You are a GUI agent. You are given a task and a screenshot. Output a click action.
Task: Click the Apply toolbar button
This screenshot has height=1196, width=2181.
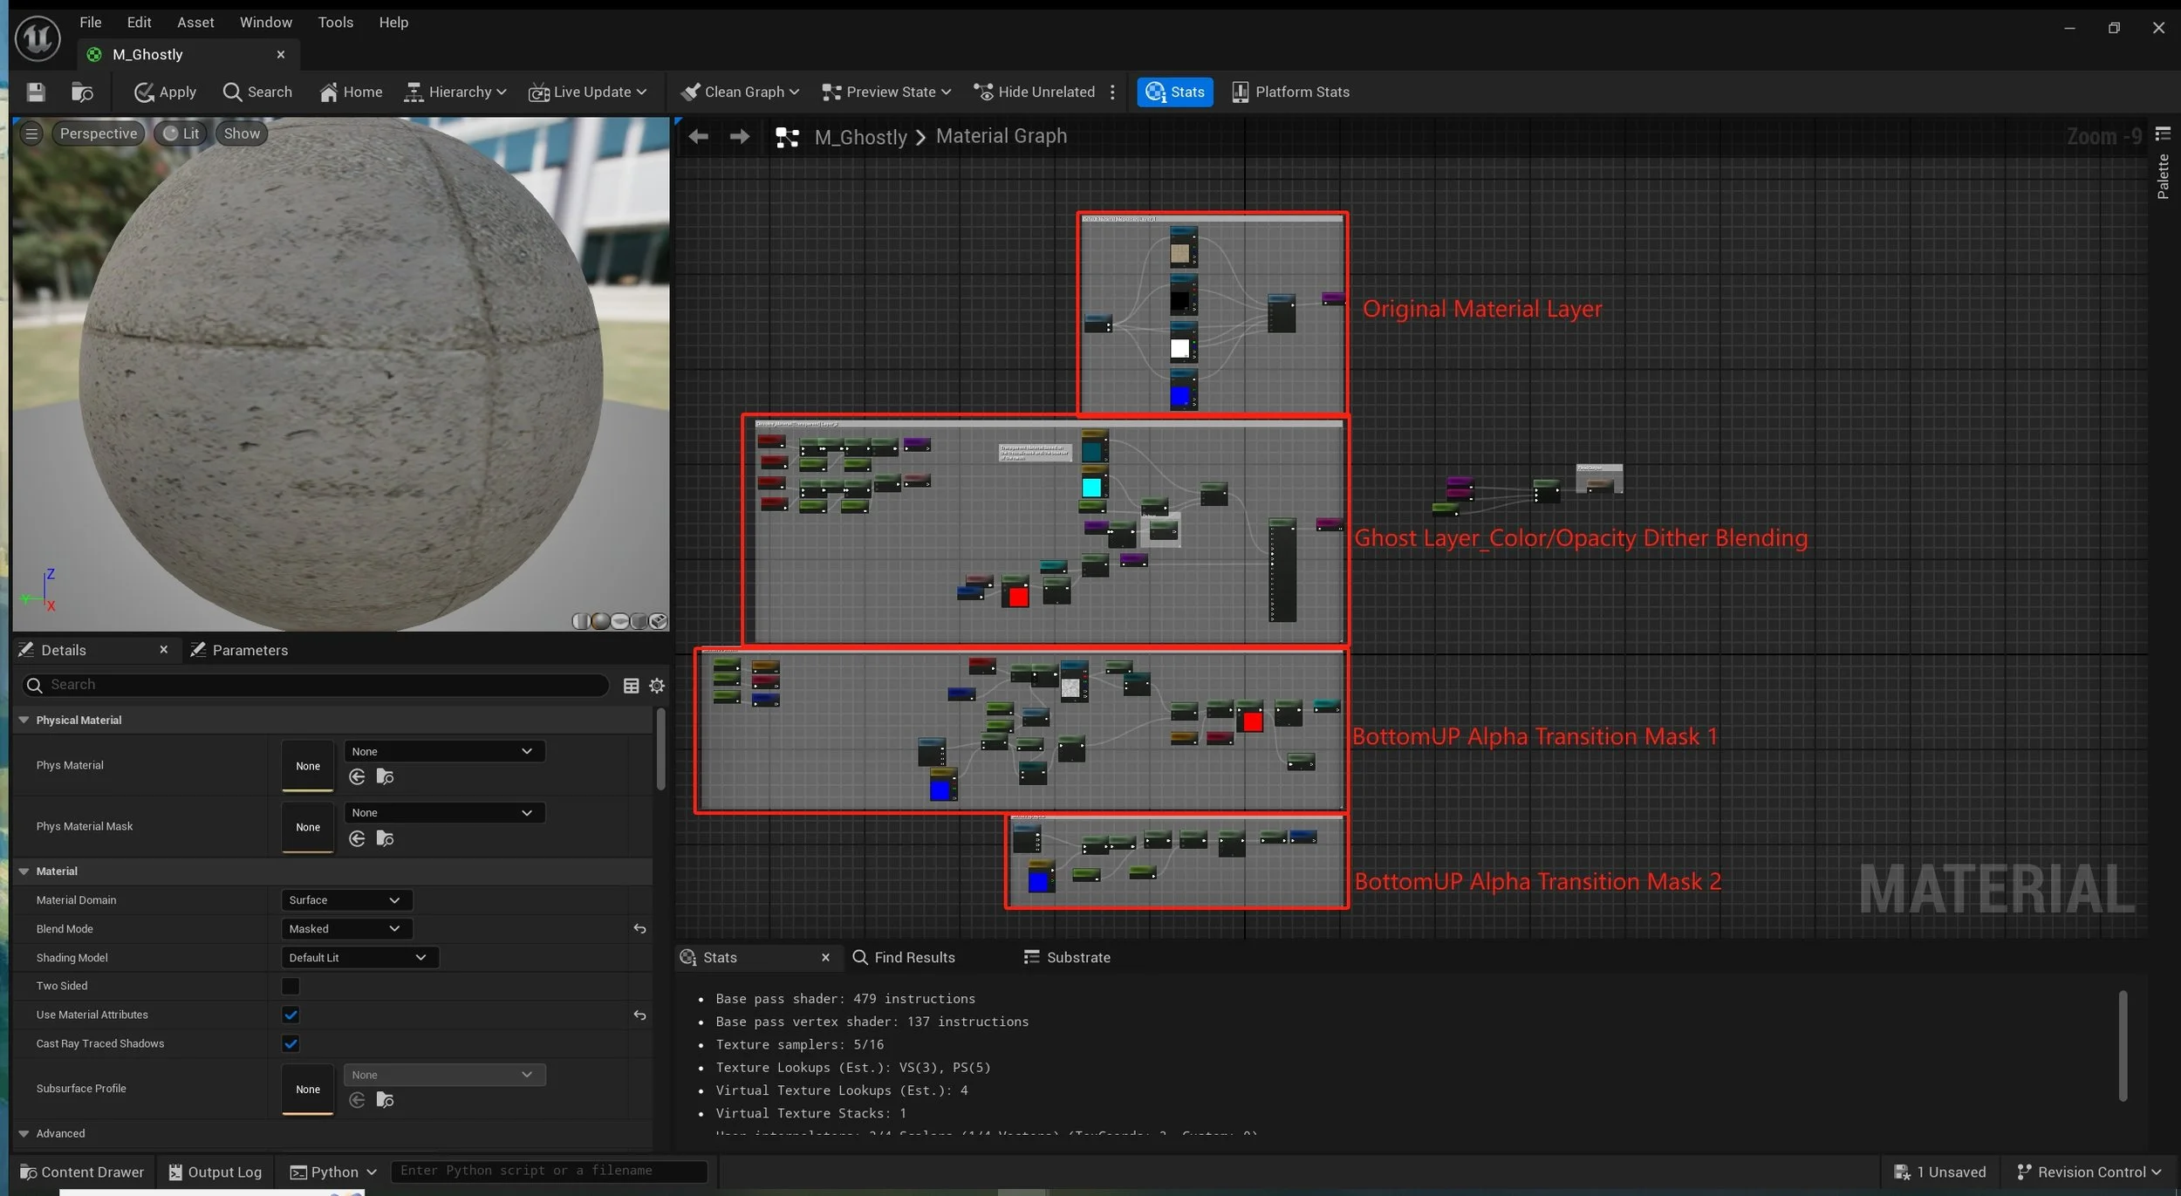[165, 92]
